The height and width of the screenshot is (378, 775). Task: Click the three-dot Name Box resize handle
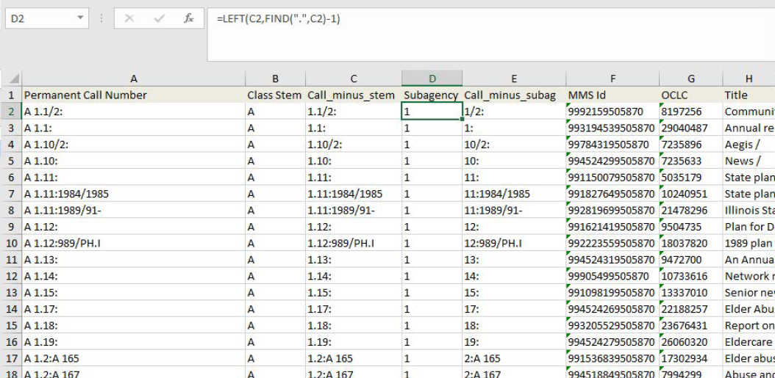tap(101, 19)
